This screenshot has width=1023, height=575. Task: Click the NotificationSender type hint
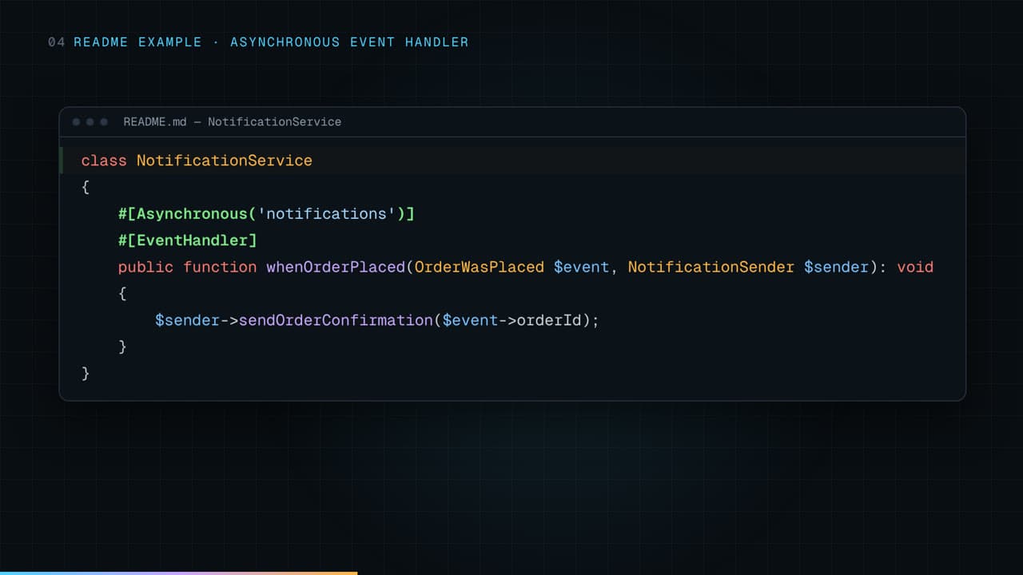(711, 267)
